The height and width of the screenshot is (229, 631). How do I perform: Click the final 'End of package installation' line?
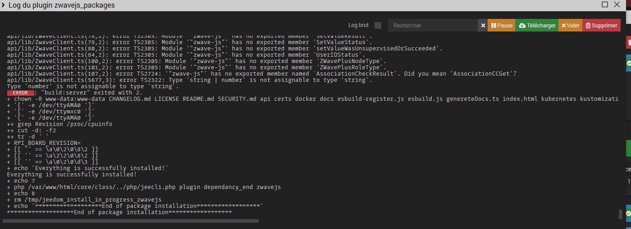[x=119, y=212]
